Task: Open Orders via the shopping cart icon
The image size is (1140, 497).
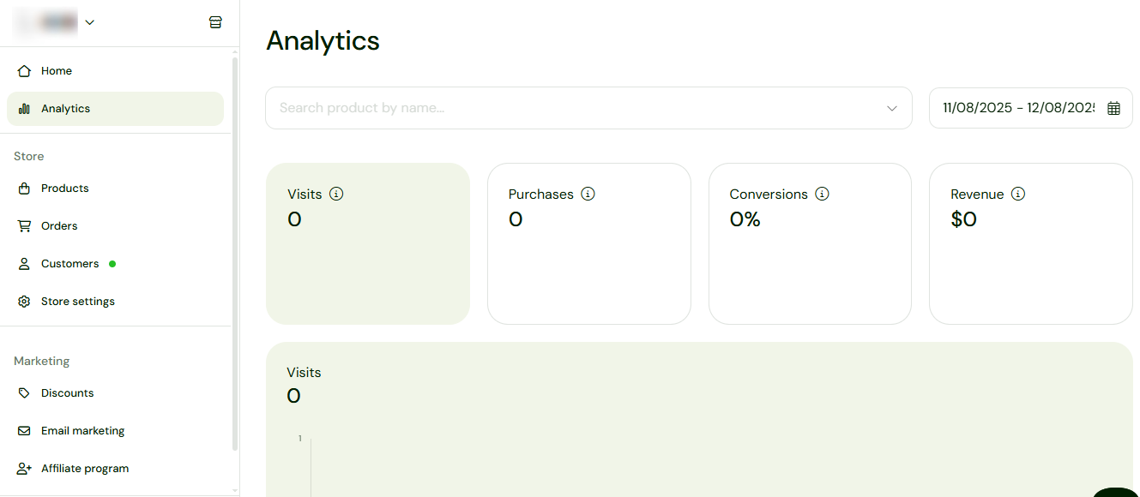Action: pyautogui.click(x=25, y=225)
